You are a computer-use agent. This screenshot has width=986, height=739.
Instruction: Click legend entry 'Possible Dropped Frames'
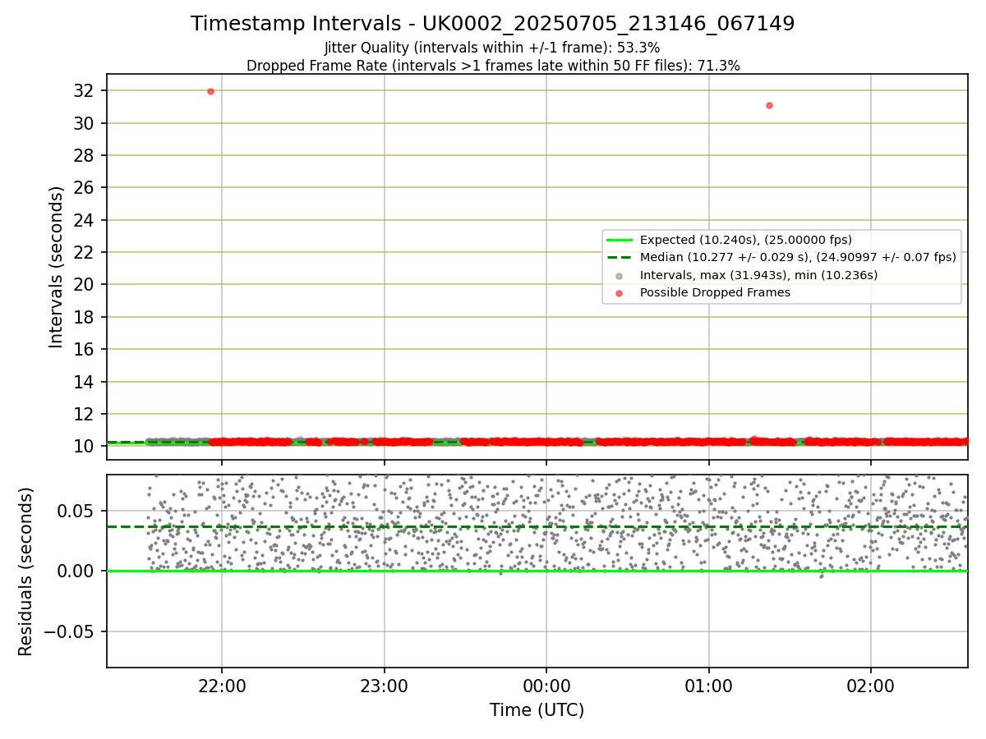(x=715, y=292)
